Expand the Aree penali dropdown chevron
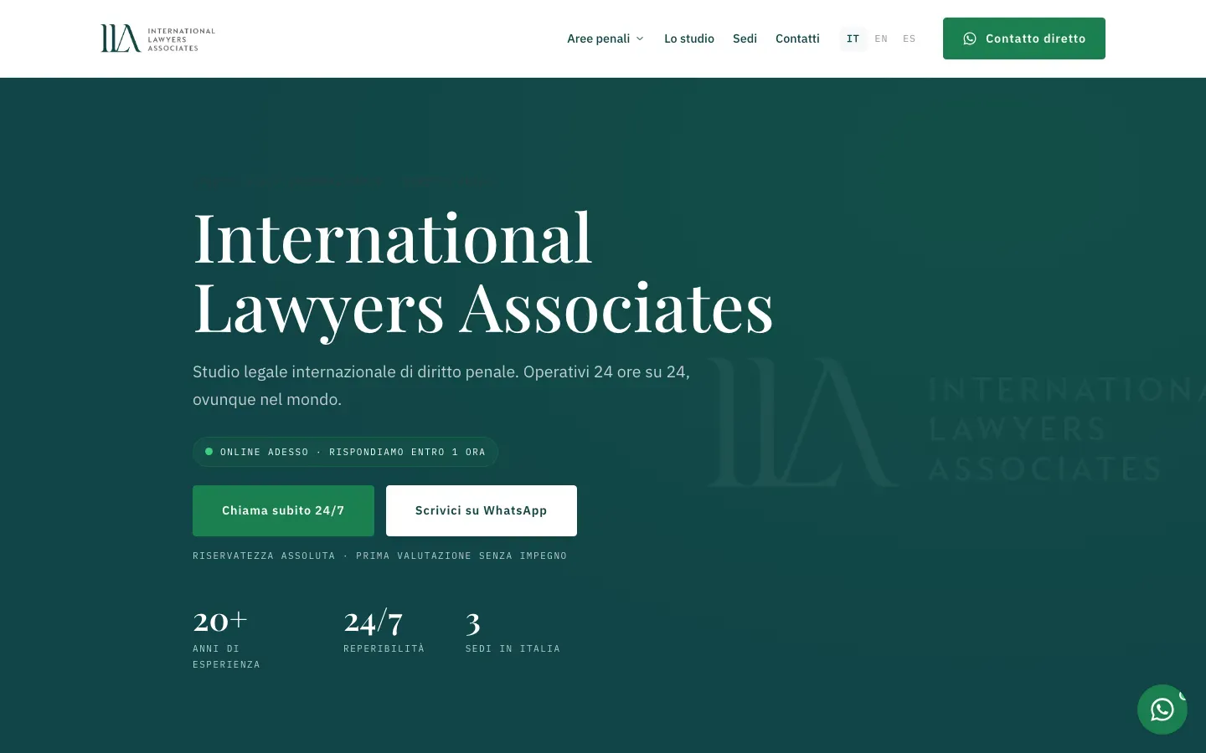Image resolution: width=1206 pixels, height=753 pixels. [640, 38]
